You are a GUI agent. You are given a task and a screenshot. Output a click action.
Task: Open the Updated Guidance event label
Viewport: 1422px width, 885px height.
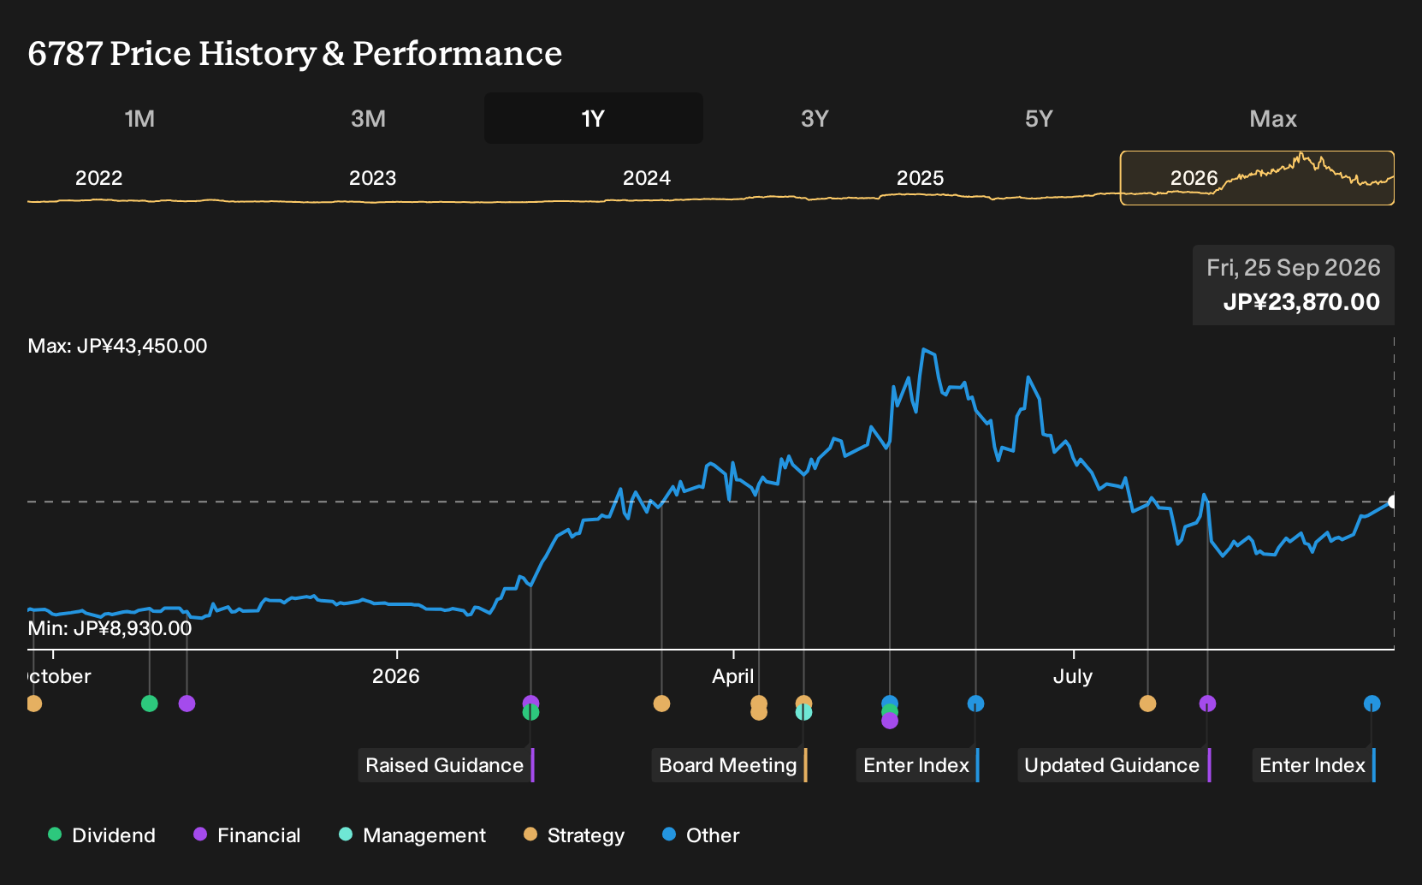1114,765
